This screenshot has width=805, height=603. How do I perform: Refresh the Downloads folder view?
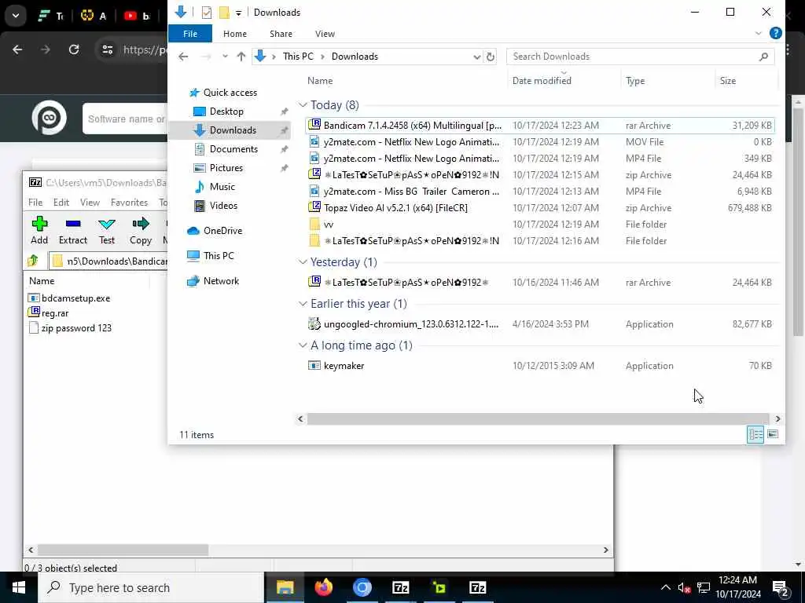click(x=491, y=57)
